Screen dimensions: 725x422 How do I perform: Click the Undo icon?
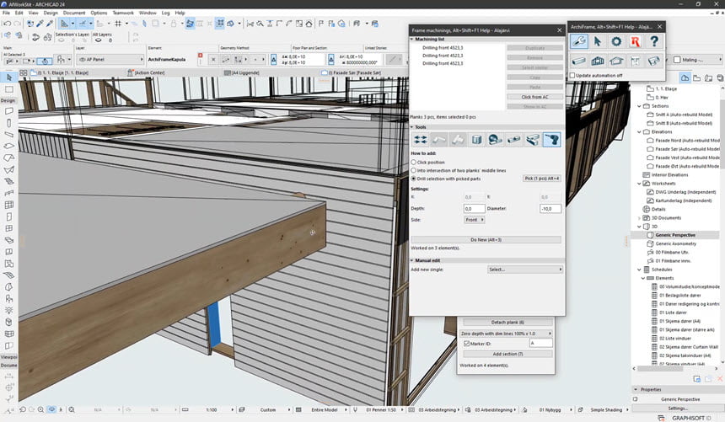pyautogui.click(x=7, y=24)
